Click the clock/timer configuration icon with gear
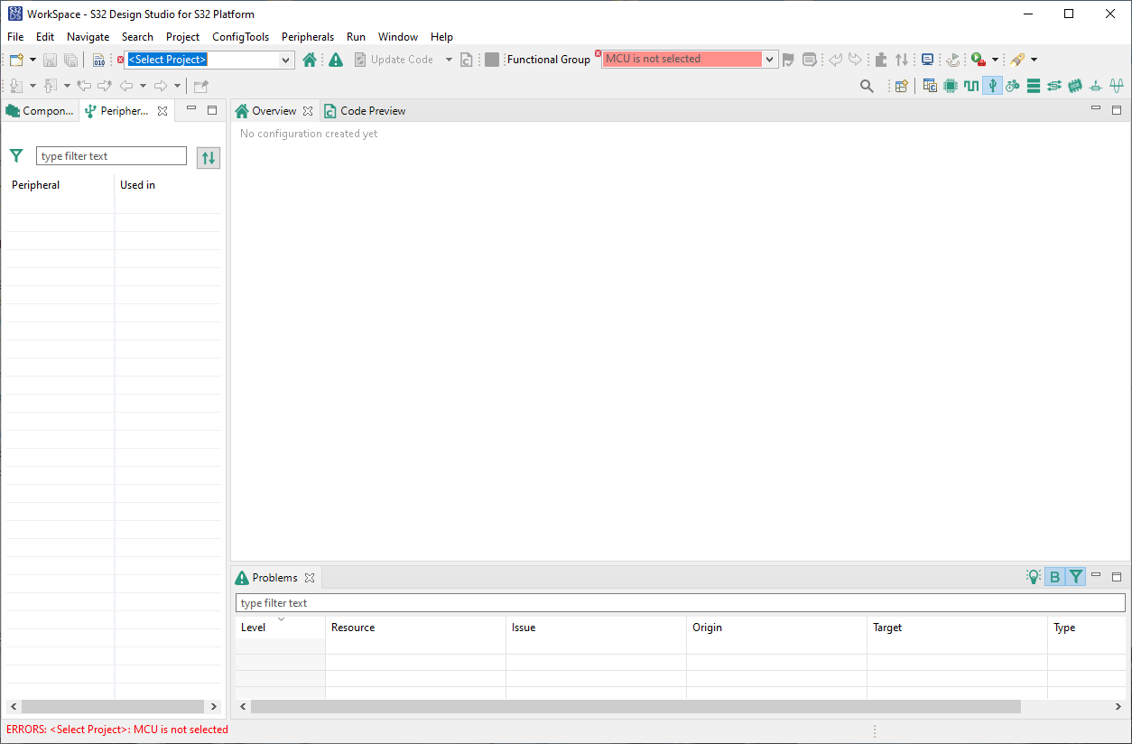This screenshot has width=1132, height=744. tap(1013, 85)
